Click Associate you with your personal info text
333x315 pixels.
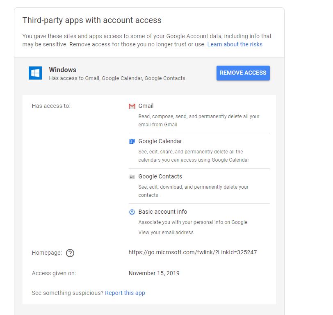(x=193, y=222)
